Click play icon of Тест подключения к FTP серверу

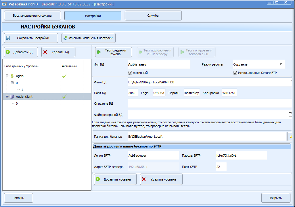(x=141, y=52)
